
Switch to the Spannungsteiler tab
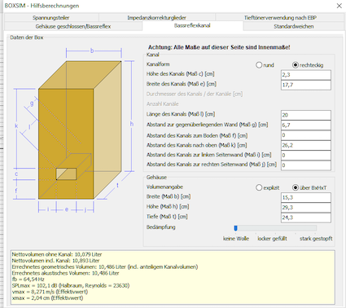click(51, 18)
